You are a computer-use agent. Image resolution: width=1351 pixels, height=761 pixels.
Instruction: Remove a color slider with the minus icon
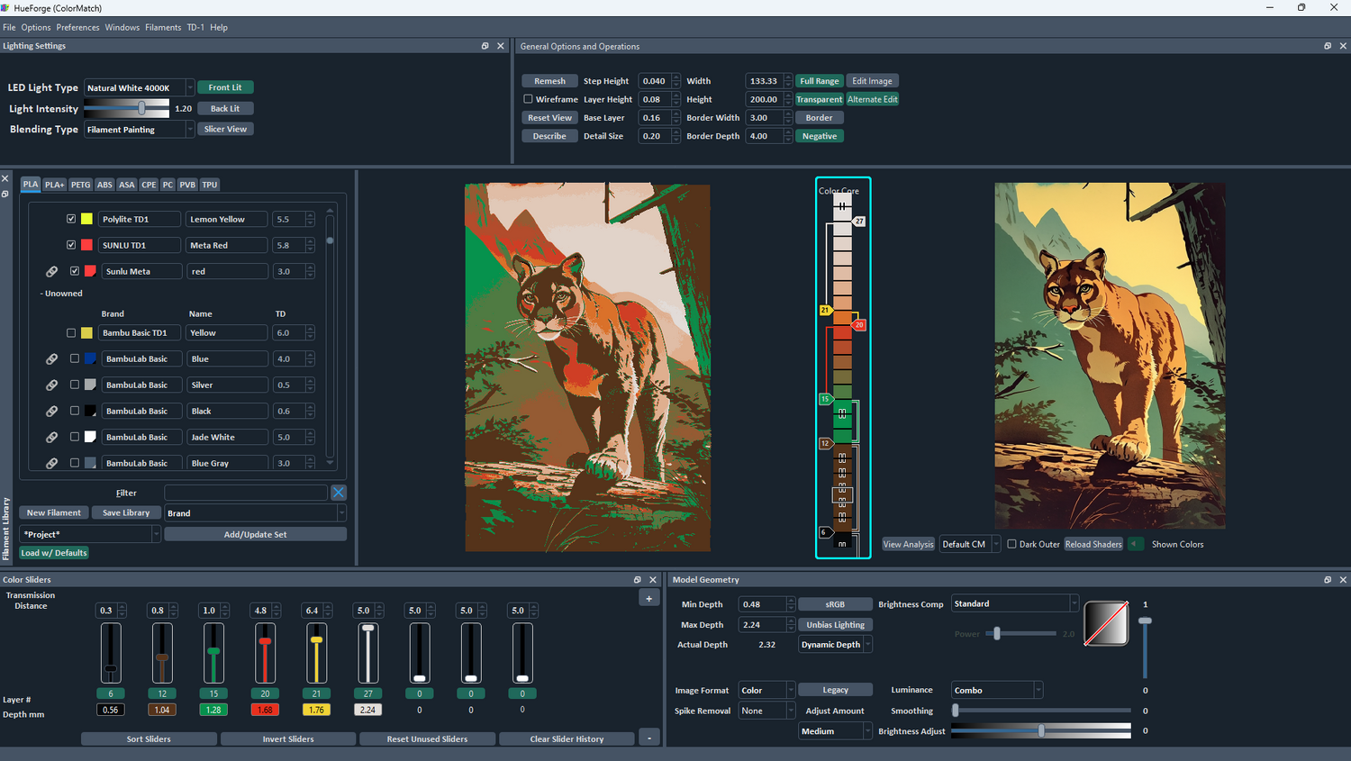click(x=648, y=738)
